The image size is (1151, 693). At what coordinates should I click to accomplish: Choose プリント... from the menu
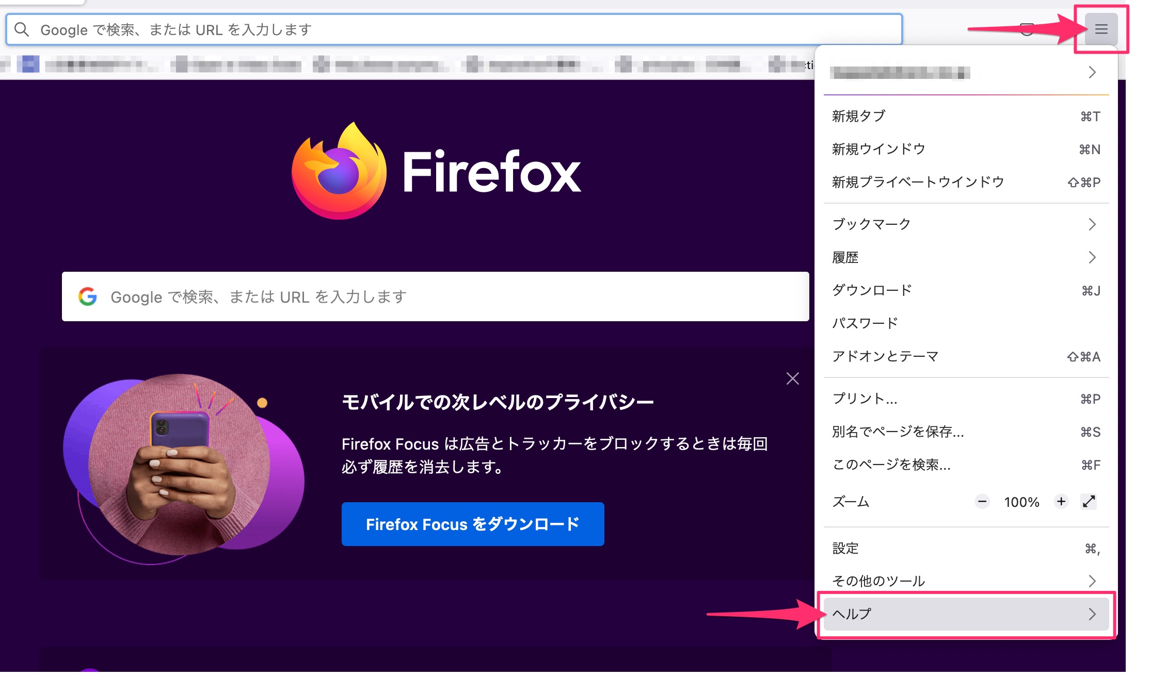click(966, 399)
